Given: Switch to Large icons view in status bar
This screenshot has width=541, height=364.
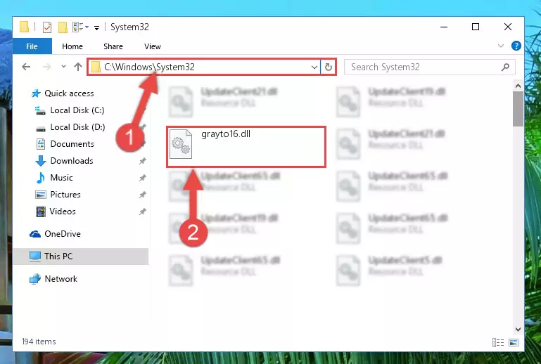Looking at the screenshot, I should pos(514,342).
